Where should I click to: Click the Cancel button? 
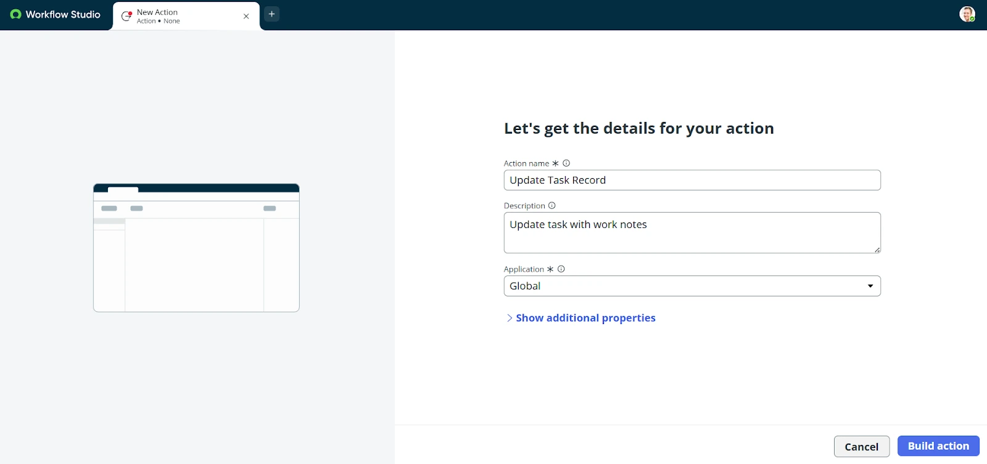click(x=862, y=447)
